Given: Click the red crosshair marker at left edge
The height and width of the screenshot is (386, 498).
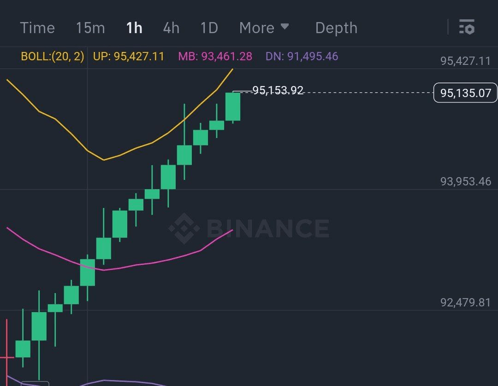Looking at the screenshot, I should (6, 357).
